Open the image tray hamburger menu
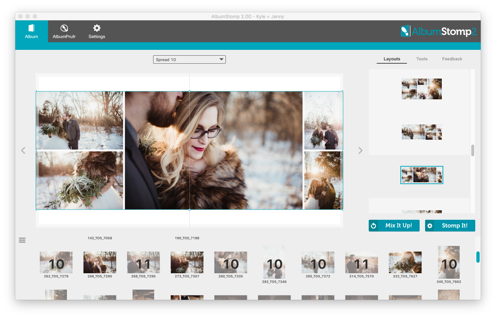496x318 pixels. tap(22, 240)
